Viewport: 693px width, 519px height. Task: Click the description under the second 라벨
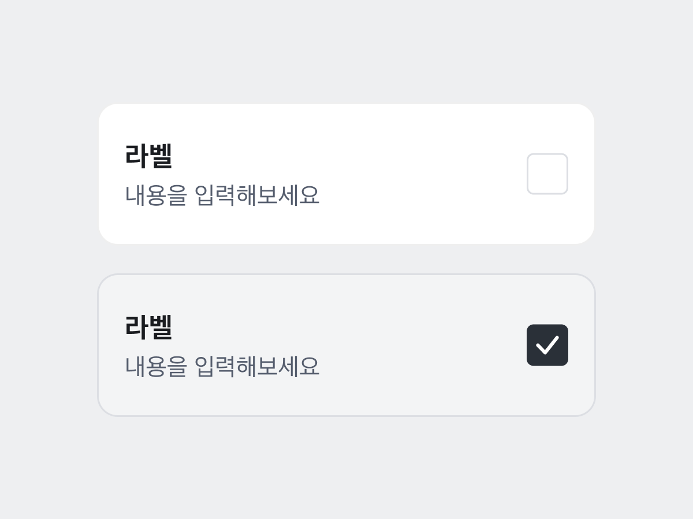click(x=222, y=367)
